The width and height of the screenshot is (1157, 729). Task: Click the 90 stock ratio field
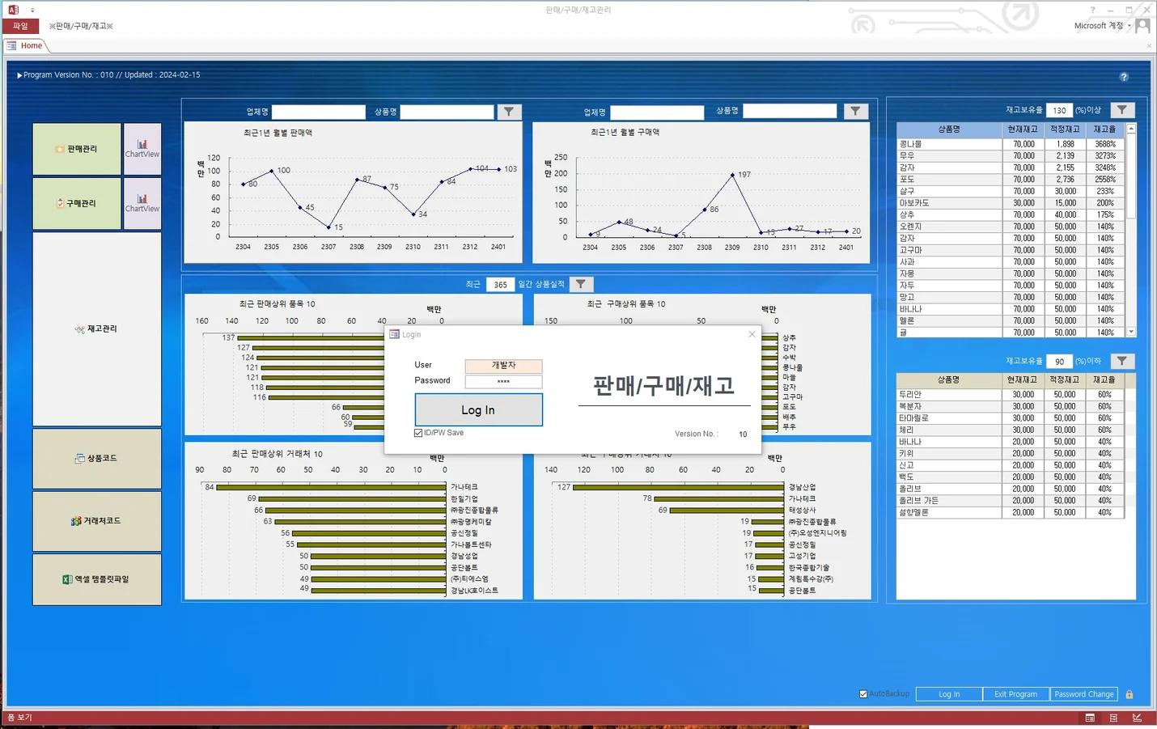click(1059, 362)
